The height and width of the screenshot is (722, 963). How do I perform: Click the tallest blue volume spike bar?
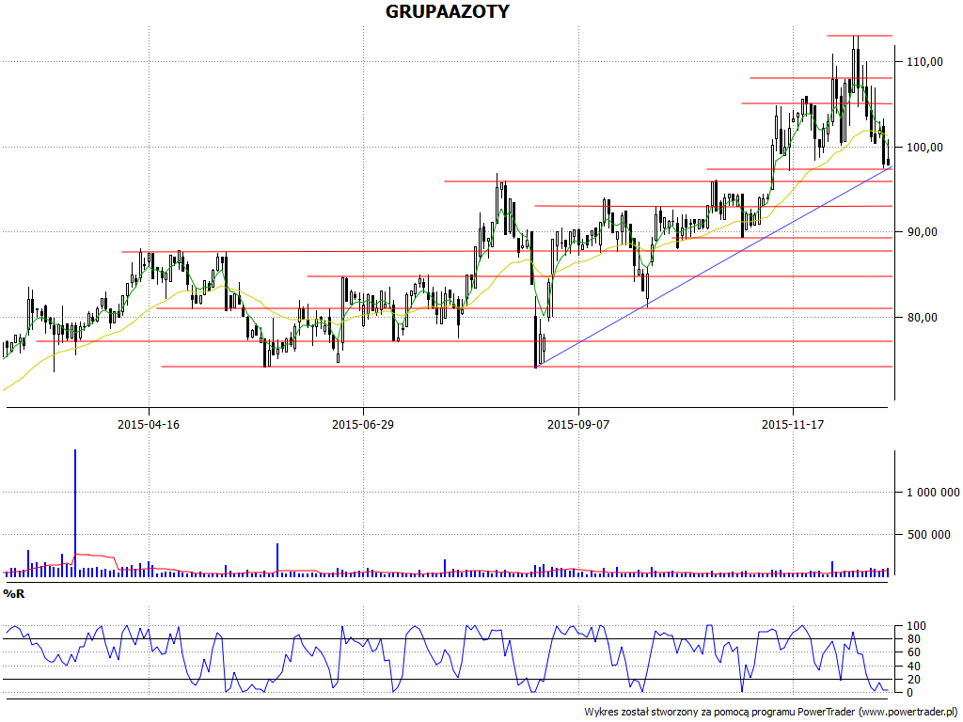tap(75, 512)
